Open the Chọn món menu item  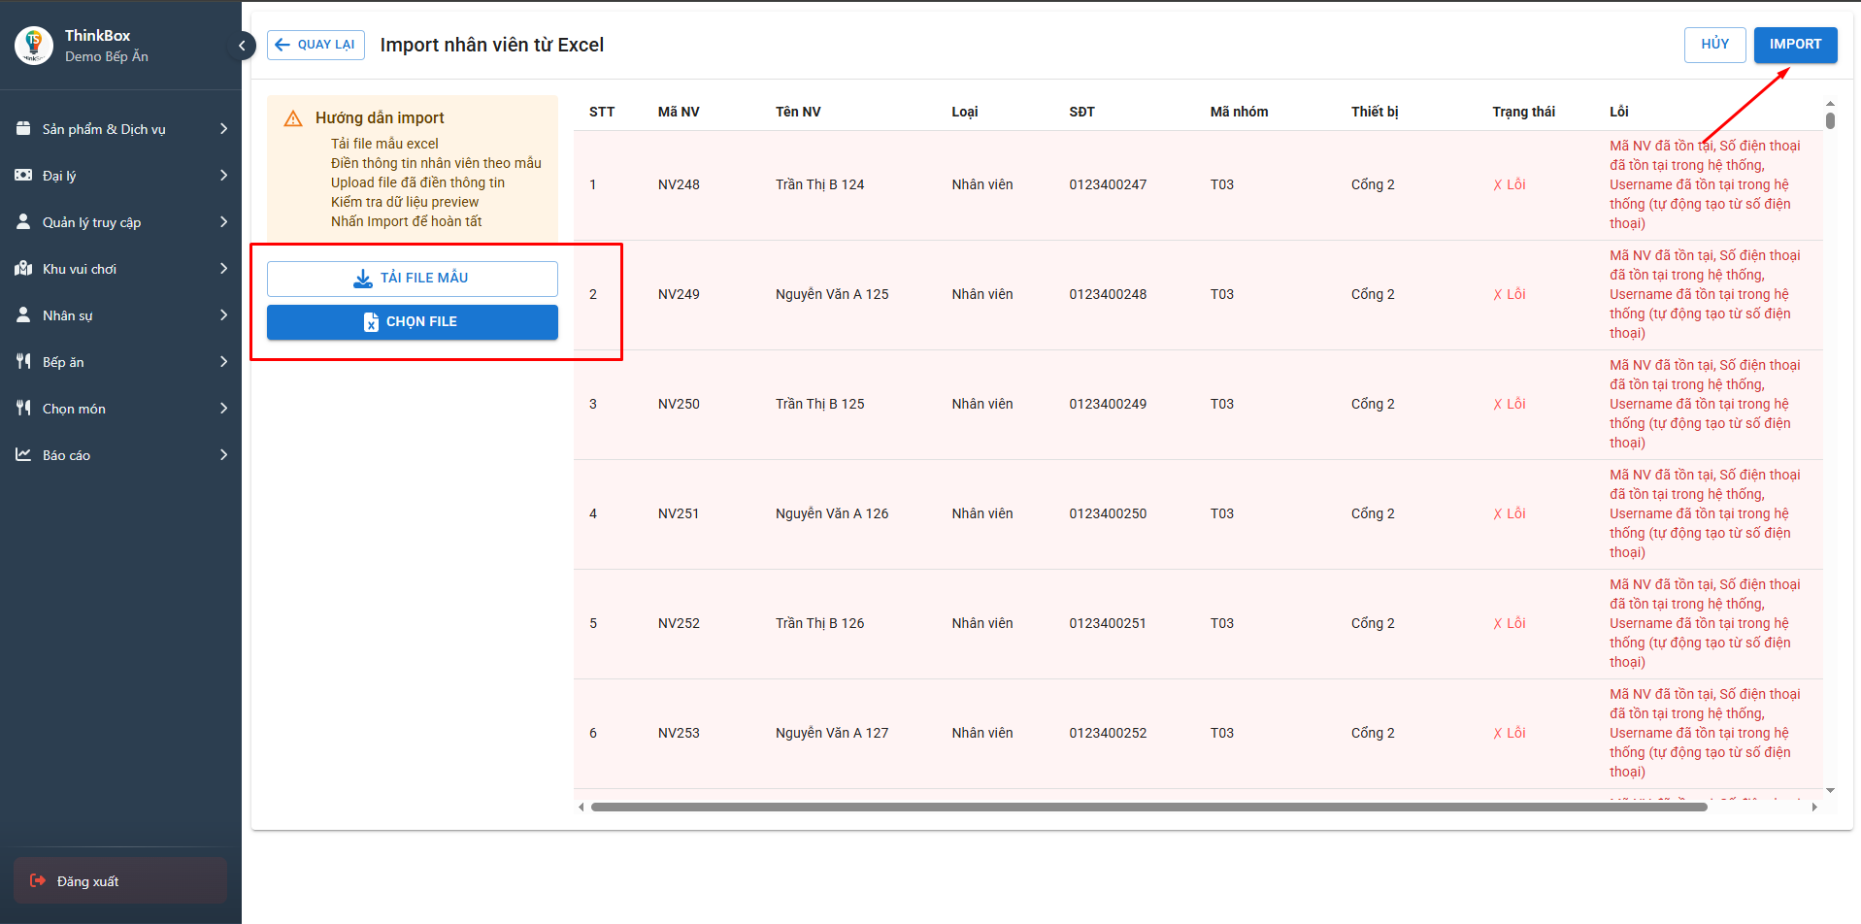[x=74, y=409]
